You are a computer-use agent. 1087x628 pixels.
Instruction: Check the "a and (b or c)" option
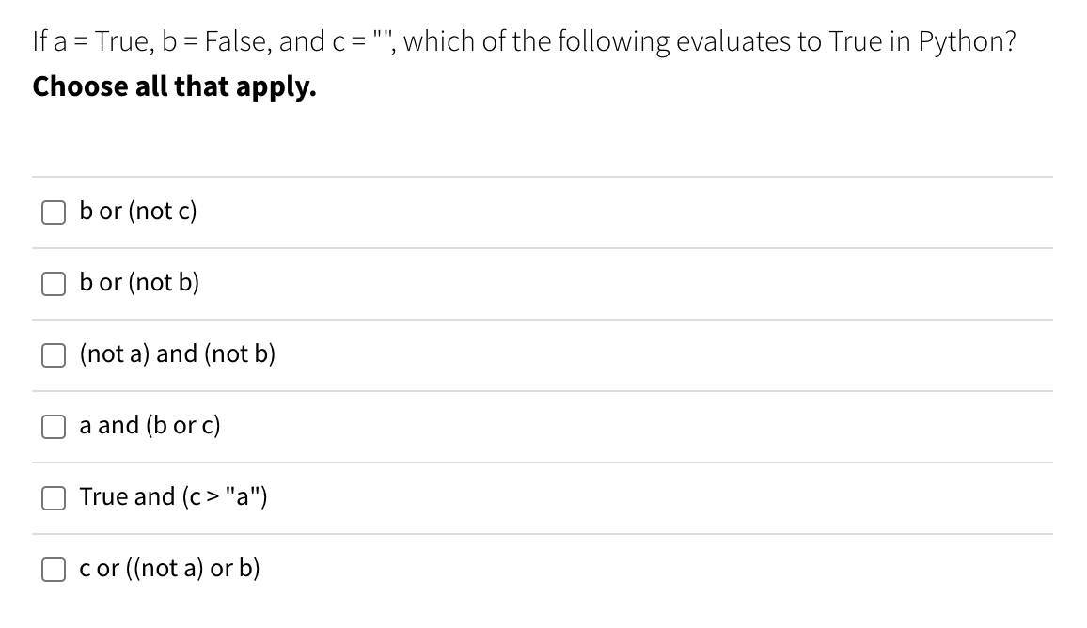(54, 426)
